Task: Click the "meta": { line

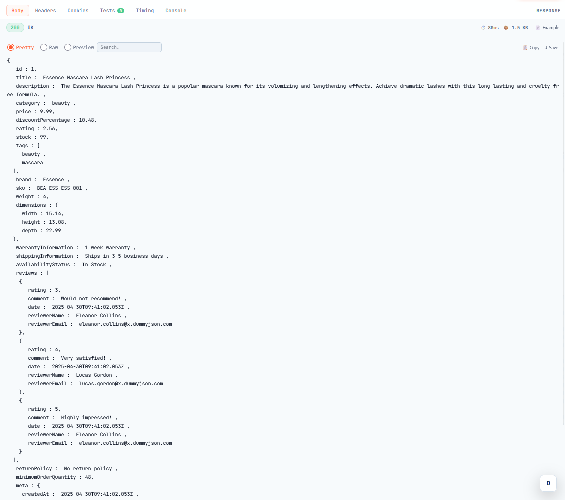Action: [x=27, y=486]
